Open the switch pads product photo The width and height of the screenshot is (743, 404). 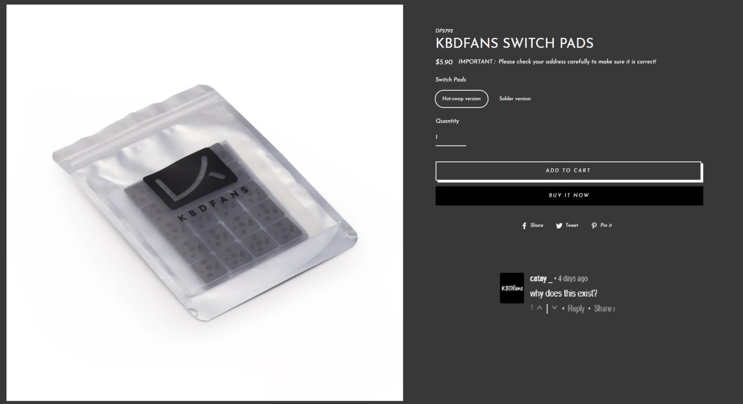pyautogui.click(x=204, y=203)
